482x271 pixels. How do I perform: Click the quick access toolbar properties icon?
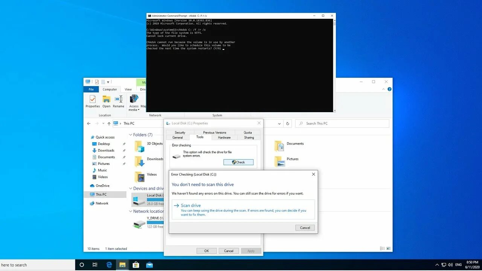click(x=97, y=82)
